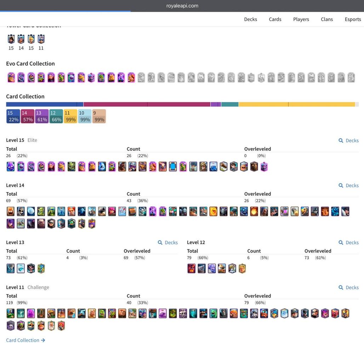This screenshot has height=343, width=364.
Task: Open the Skeletons card in Level 14
Action: (x=21, y=211)
